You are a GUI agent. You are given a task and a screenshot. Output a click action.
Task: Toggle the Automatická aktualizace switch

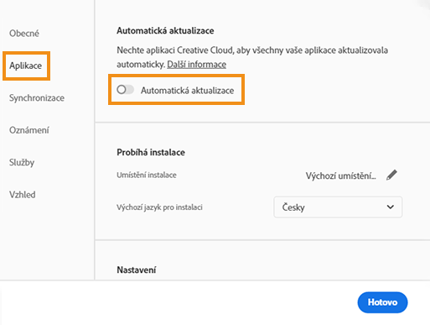pos(125,90)
